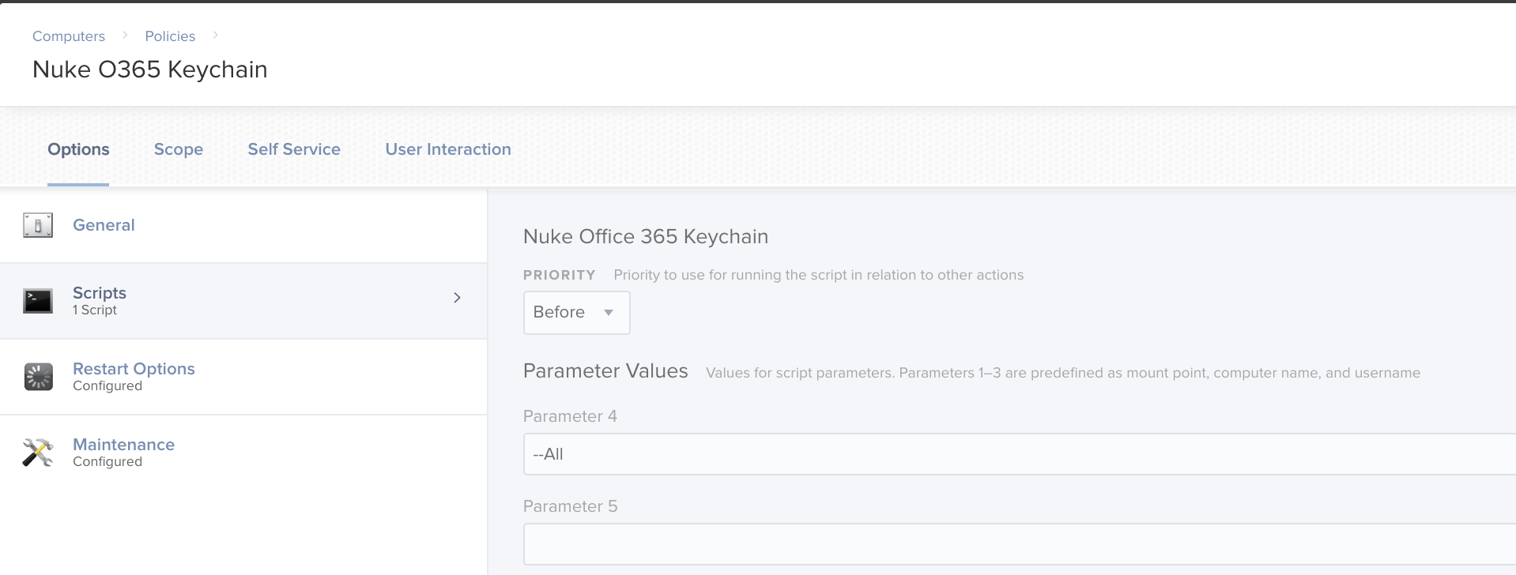
Task: Click the parameters 1–3 predefined description
Action: 1063,373
